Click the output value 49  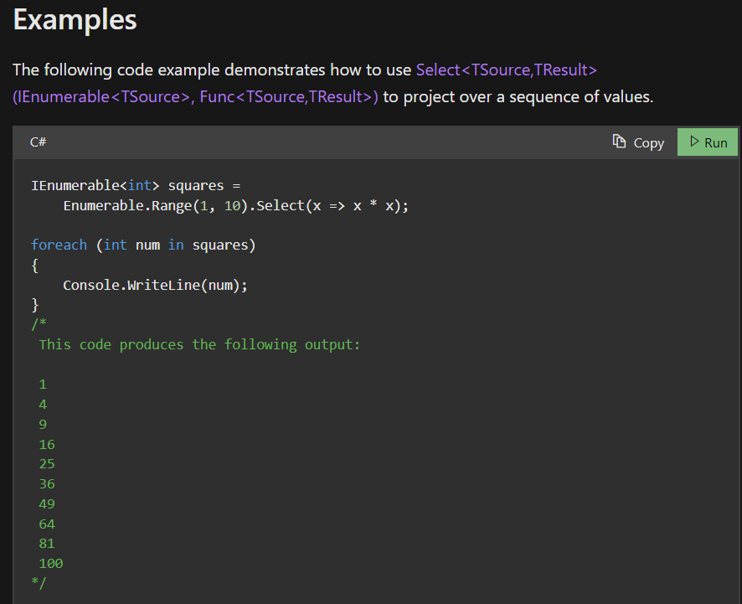coord(47,503)
